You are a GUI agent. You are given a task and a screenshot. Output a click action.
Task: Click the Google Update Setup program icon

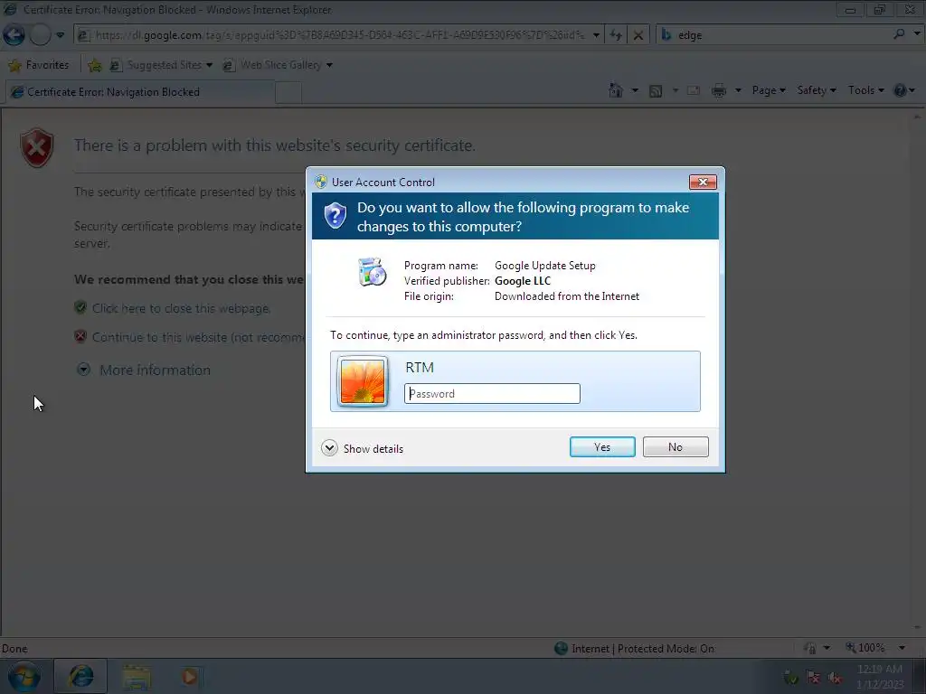tap(372, 272)
